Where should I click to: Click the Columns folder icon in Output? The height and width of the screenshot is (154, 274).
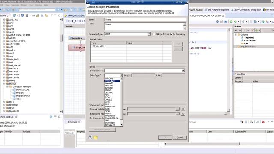(239, 35)
